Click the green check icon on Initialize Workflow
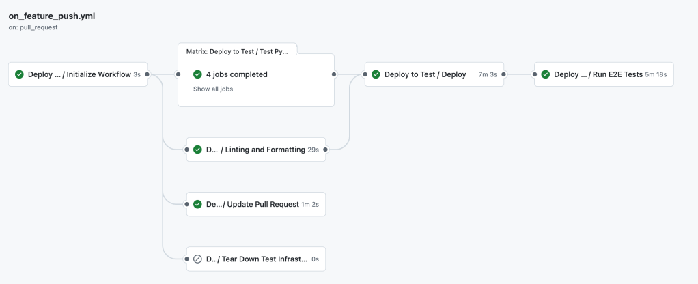This screenshot has height=284, width=698. pos(19,74)
